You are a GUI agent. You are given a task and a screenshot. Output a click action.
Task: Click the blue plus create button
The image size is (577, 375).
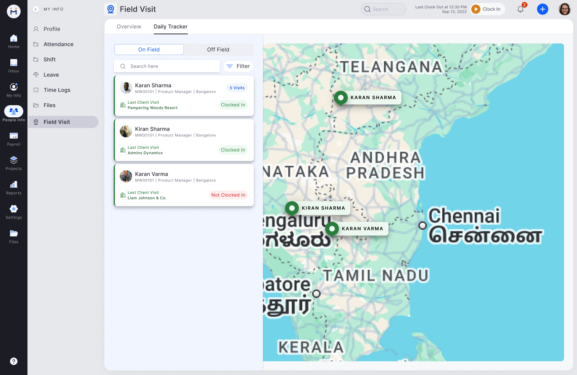[x=542, y=9]
